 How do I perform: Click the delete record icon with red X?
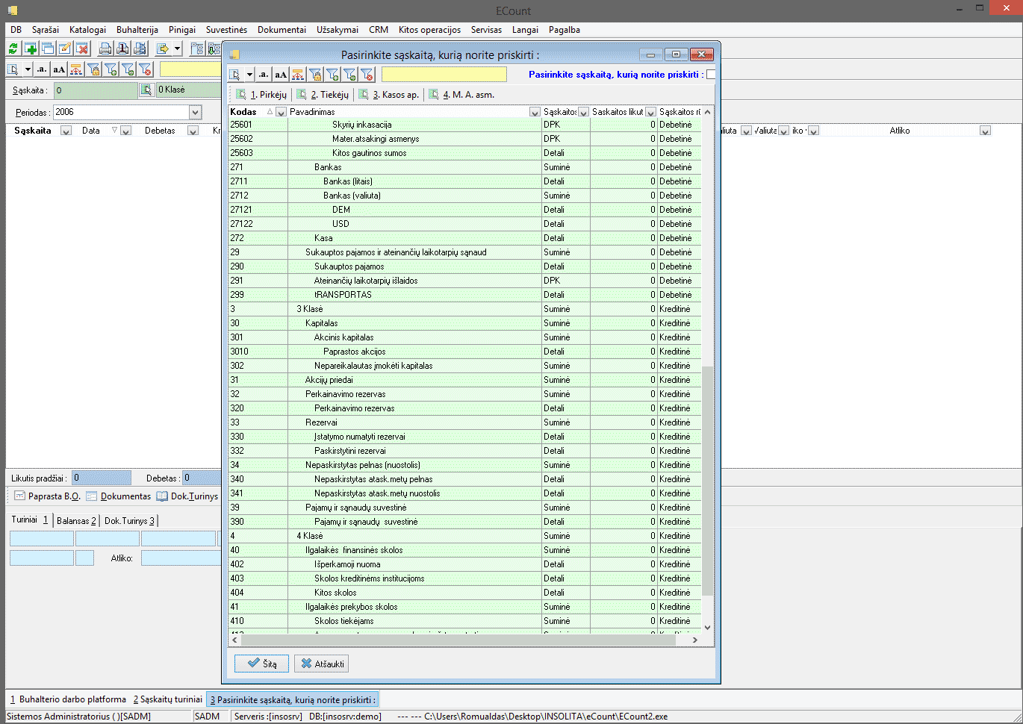click(82, 49)
